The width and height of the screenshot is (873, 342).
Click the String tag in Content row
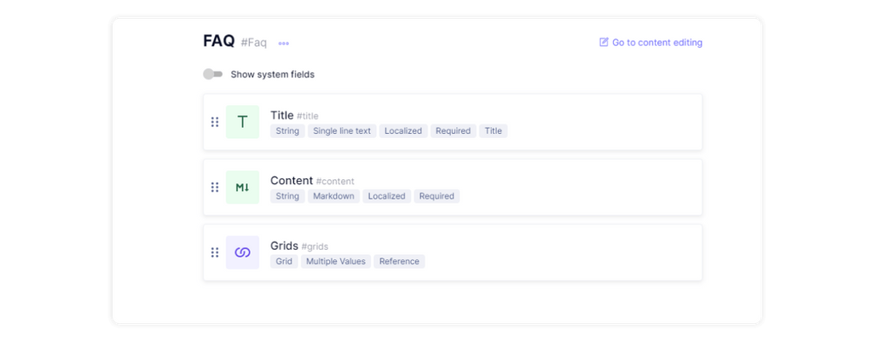287,196
